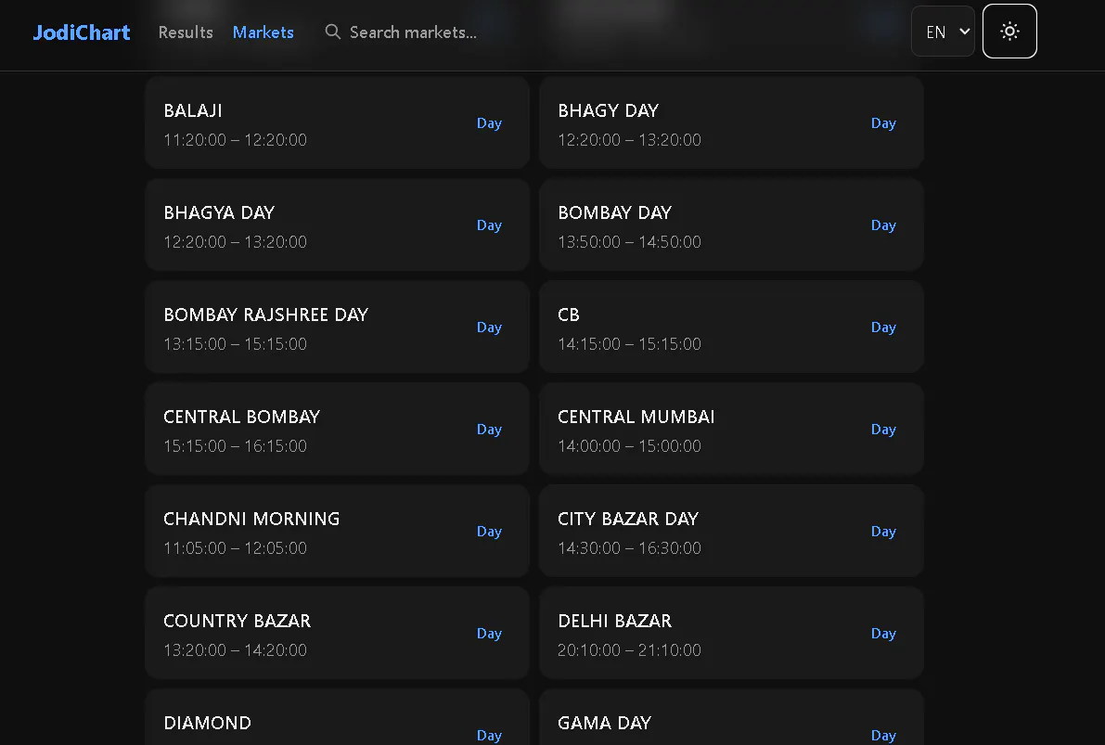This screenshot has width=1105, height=745.
Task: Click Day label on GAMA DAY card
Action: tap(883, 736)
